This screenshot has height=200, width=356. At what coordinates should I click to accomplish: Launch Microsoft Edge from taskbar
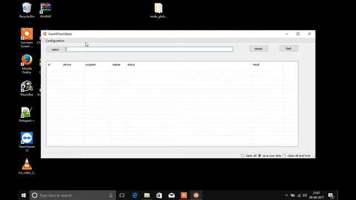(x=135, y=195)
